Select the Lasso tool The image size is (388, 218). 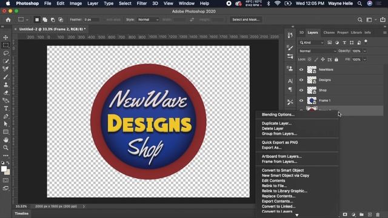pyautogui.click(x=5, y=53)
